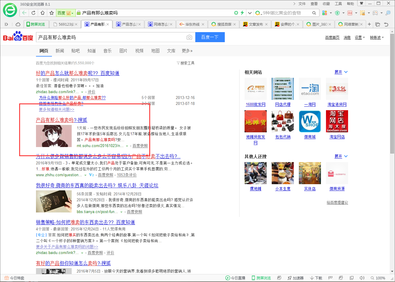The image size is (395, 282).
Task: Open the 设置 settings dropdown
Action: (360, 37)
